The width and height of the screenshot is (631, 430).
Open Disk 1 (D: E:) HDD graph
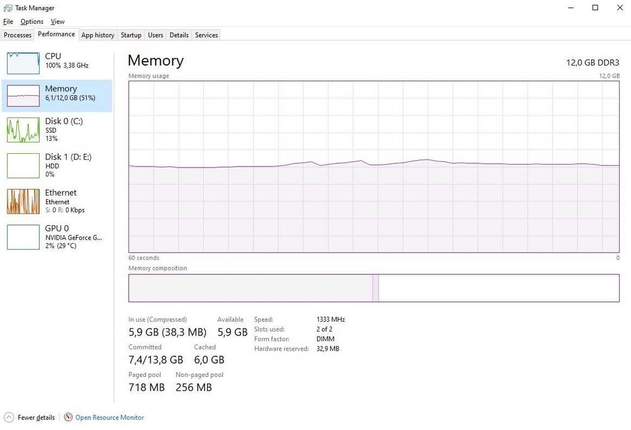[x=23, y=165]
